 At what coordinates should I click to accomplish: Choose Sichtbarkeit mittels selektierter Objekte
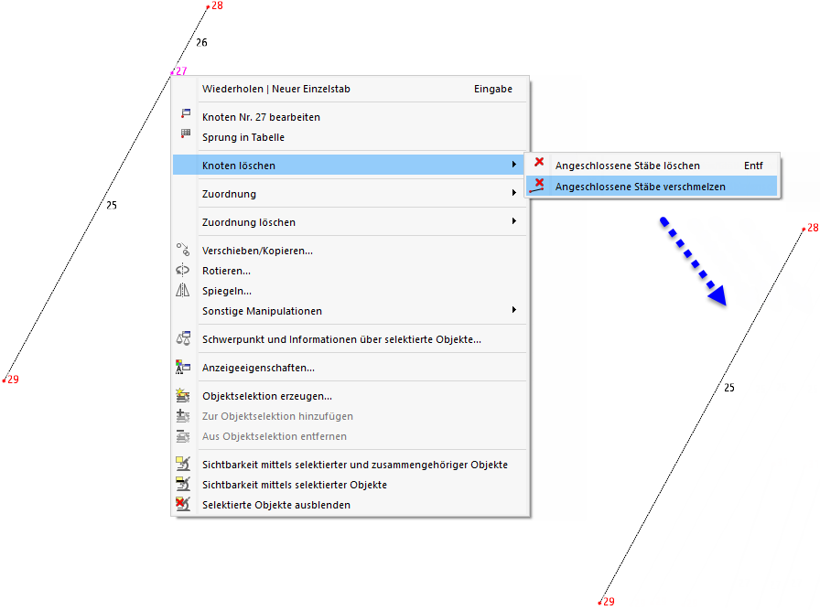tap(349, 485)
